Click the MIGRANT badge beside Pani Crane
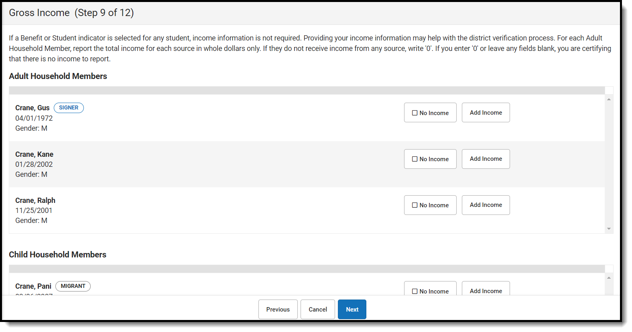This screenshot has height=332, width=632. click(x=73, y=286)
